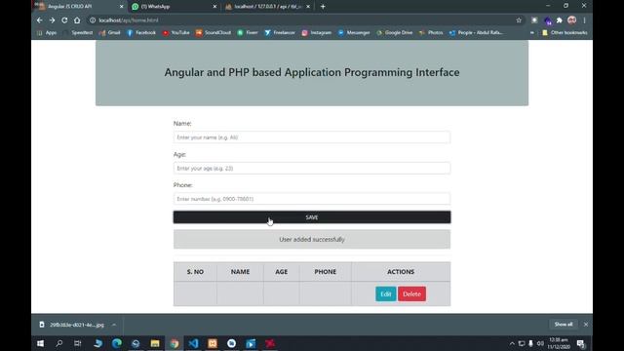Open the People bookmark

(476, 32)
